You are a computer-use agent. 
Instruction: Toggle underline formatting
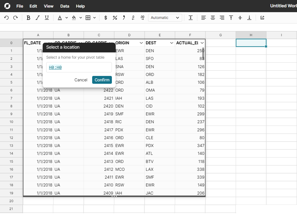[x=47, y=18]
